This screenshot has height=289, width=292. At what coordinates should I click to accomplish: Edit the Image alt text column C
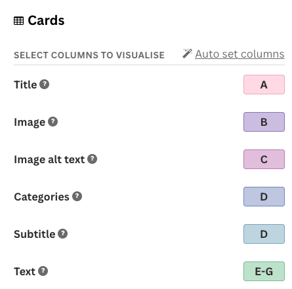tap(264, 159)
